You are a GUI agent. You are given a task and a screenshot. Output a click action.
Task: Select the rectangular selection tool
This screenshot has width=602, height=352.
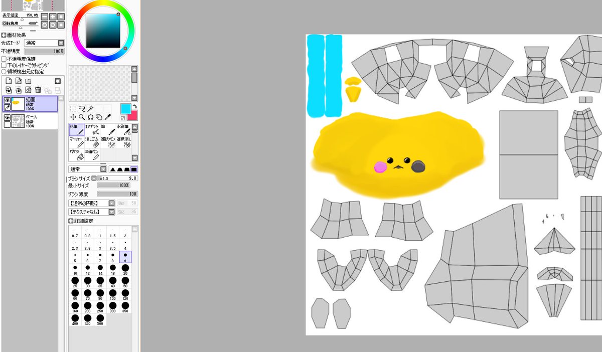(x=73, y=108)
